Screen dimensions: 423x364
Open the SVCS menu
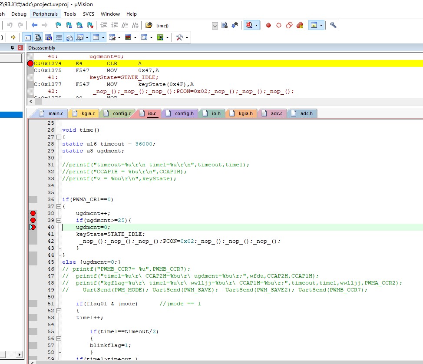pyautogui.click(x=89, y=14)
